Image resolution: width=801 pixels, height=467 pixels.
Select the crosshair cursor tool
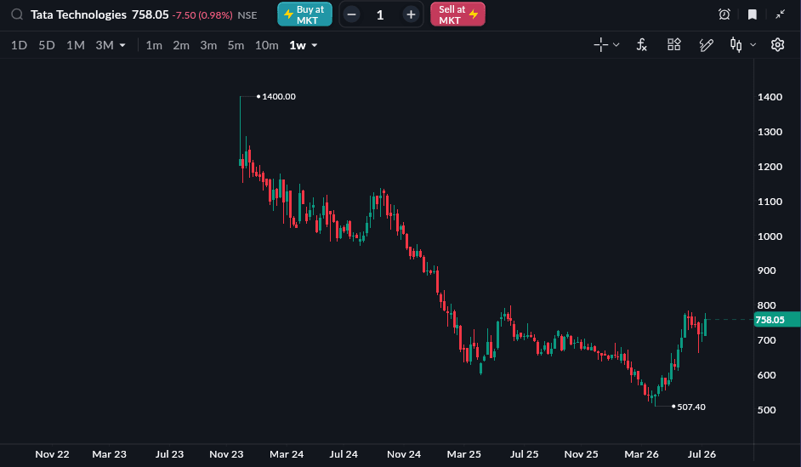[x=600, y=45]
